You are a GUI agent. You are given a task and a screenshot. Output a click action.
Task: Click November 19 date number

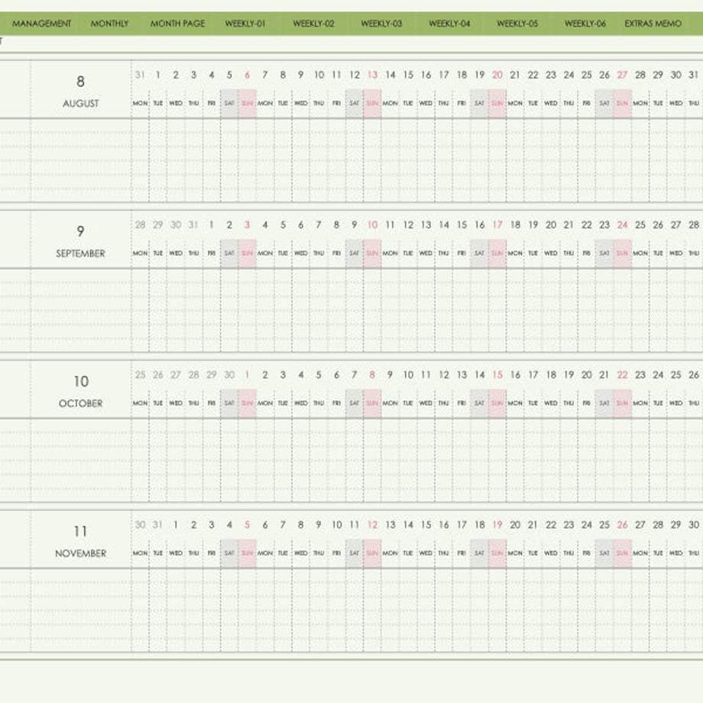point(497,524)
